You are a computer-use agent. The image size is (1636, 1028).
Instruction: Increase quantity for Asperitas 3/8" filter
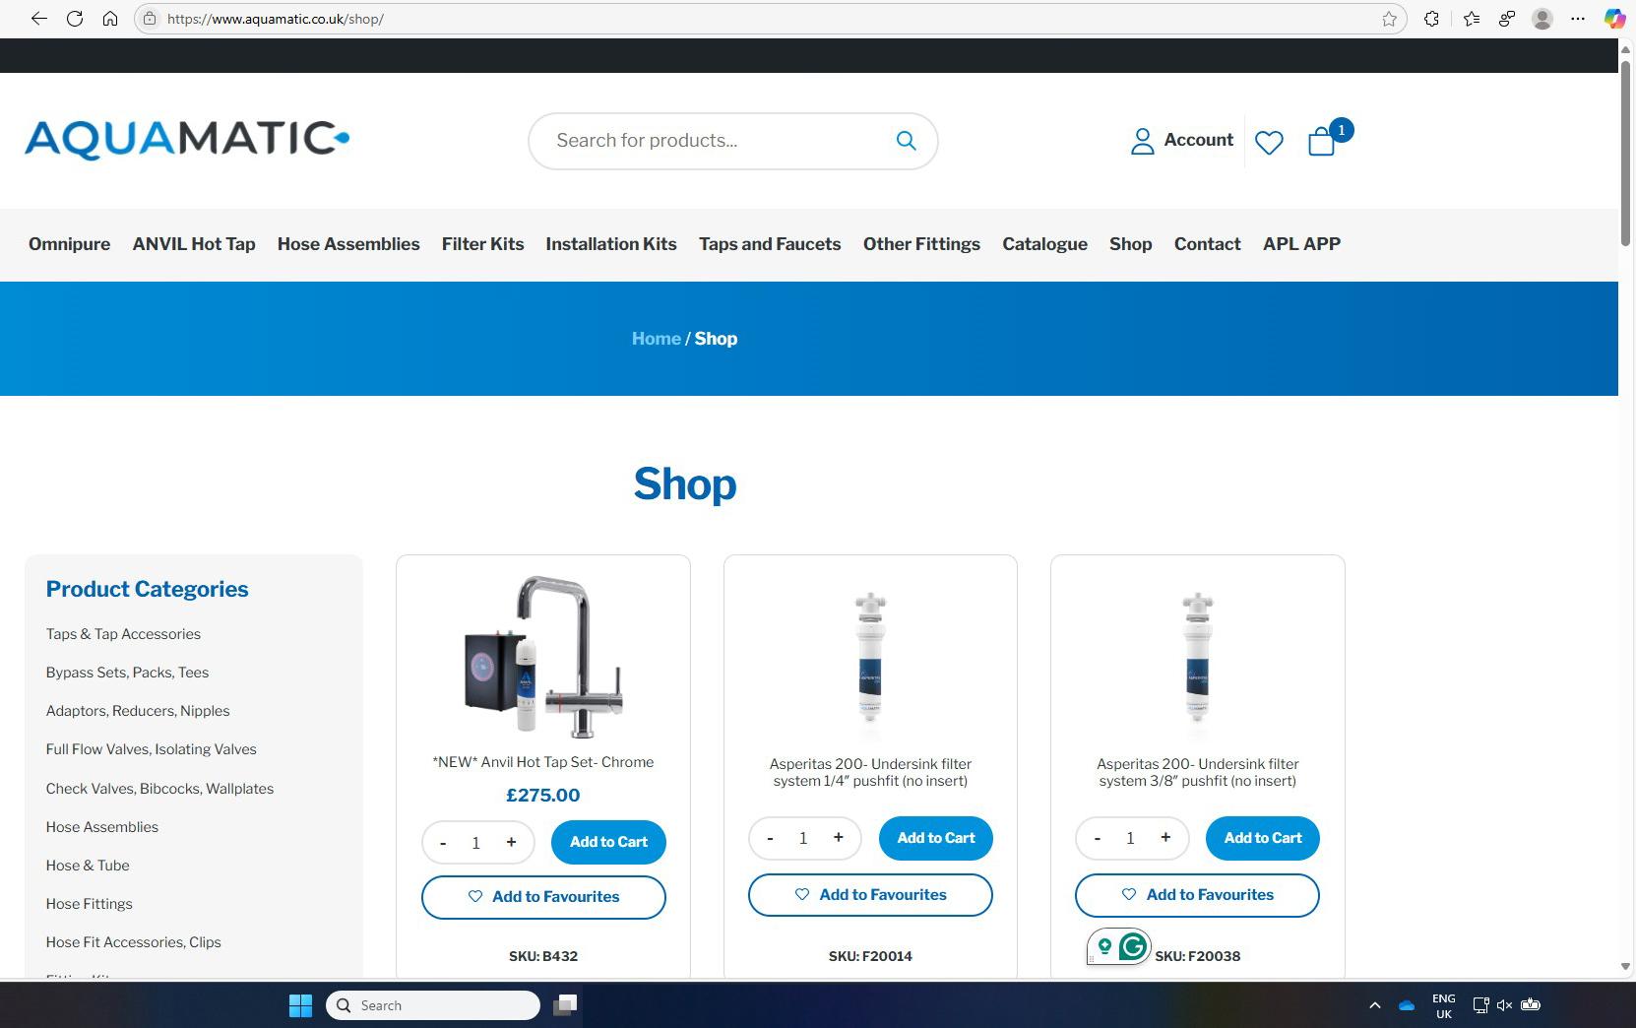click(x=1165, y=837)
